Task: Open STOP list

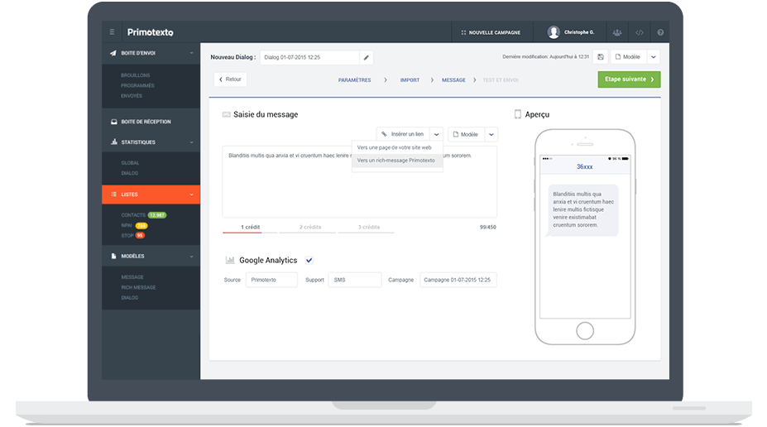Action: coord(127,236)
